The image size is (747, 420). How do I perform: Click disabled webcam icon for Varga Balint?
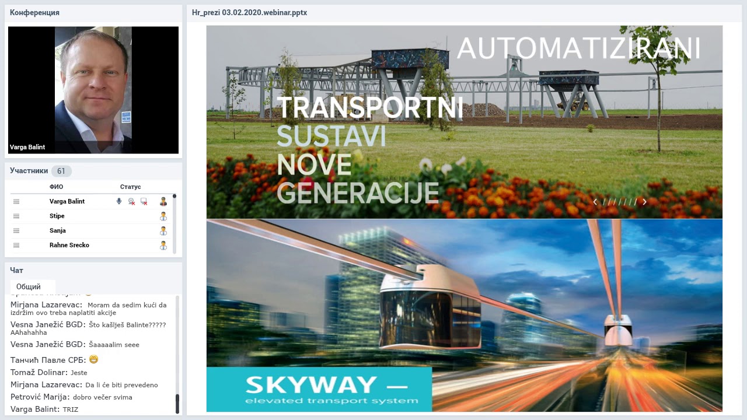click(x=132, y=201)
